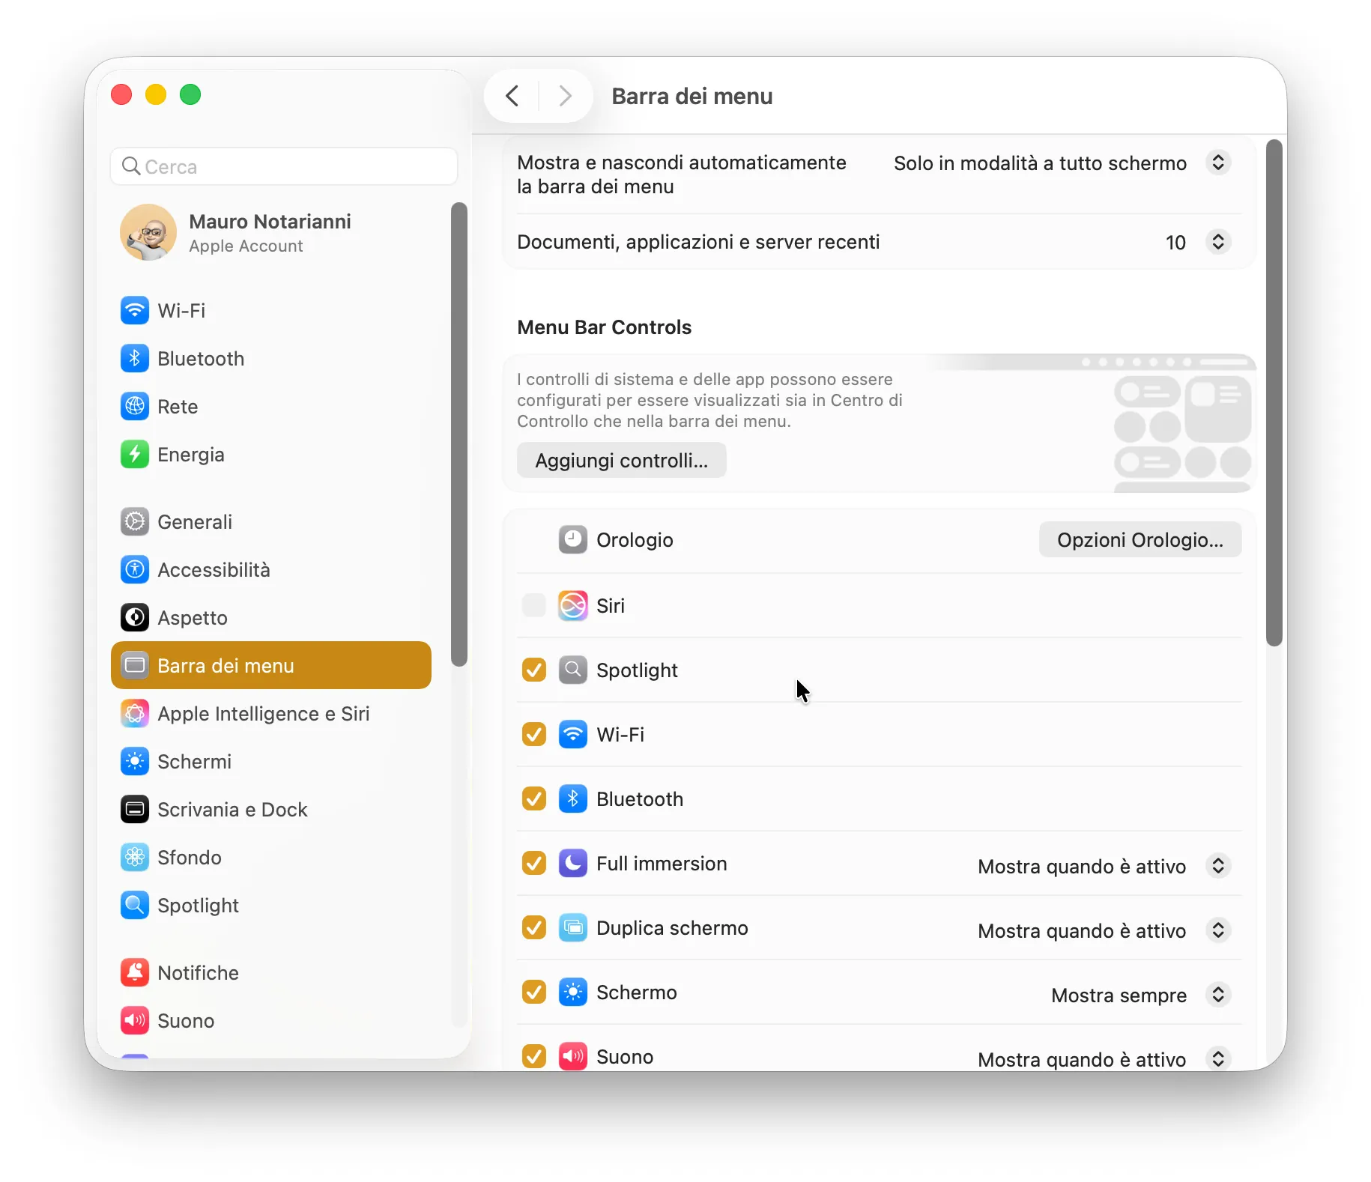Image resolution: width=1371 pixels, height=1182 pixels.
Task: Disable the Spotlight menu bar checkbox
Action: point(533,670)
